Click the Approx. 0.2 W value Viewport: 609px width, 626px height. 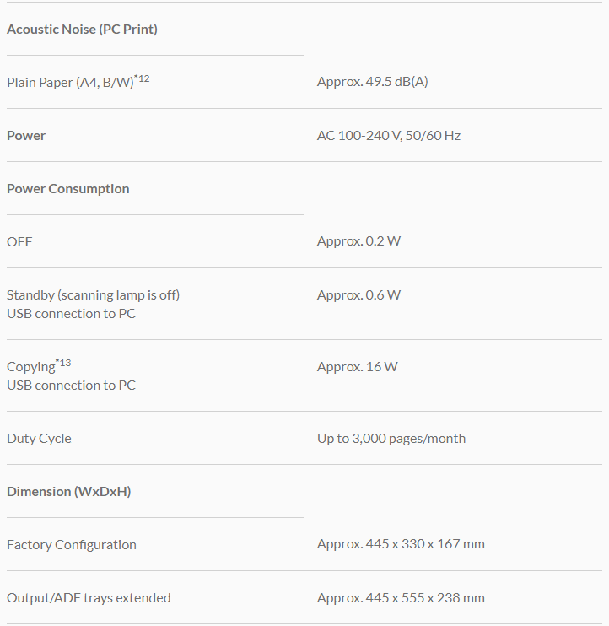tap(358, 242)
